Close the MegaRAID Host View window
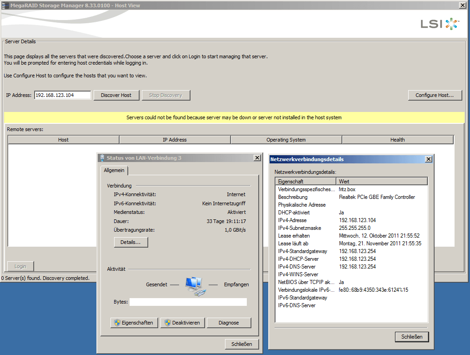 [x=463, y=5]
